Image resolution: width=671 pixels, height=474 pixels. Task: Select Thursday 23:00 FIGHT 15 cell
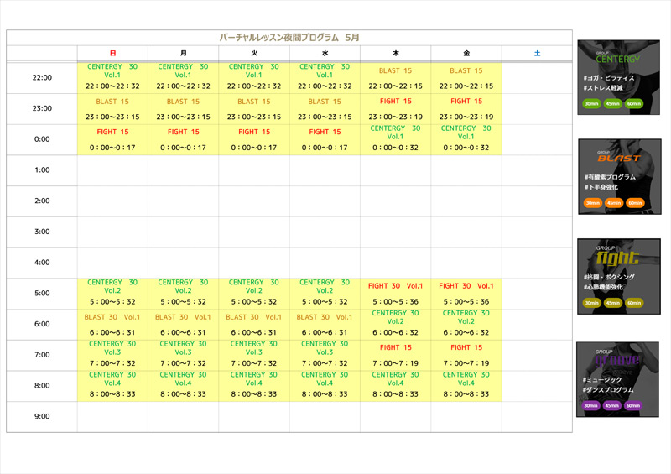[x=395, y=108]
